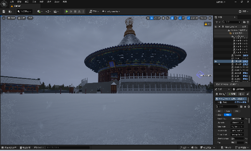Save the current level with the toolbar save icon

pyautogui.click(x=4, y=12)
